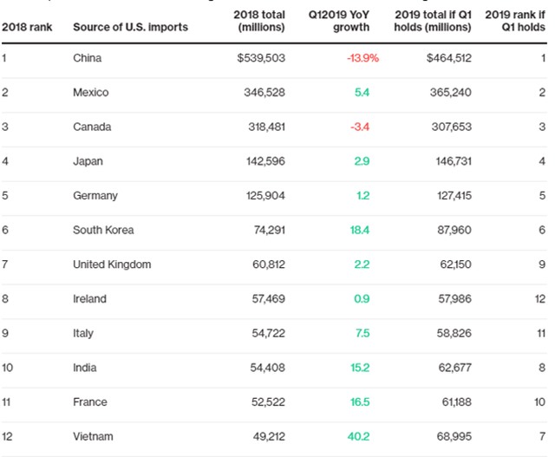Click the Italy row name

(83, 334)
